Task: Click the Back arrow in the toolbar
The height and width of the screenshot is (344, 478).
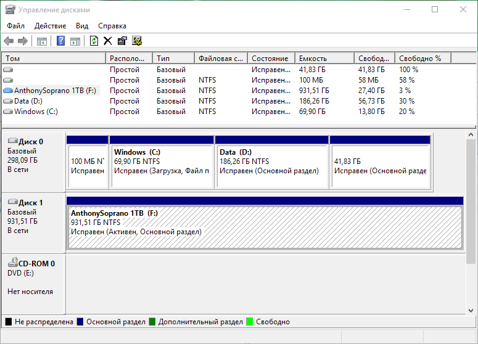Action: tap(8, 41)
